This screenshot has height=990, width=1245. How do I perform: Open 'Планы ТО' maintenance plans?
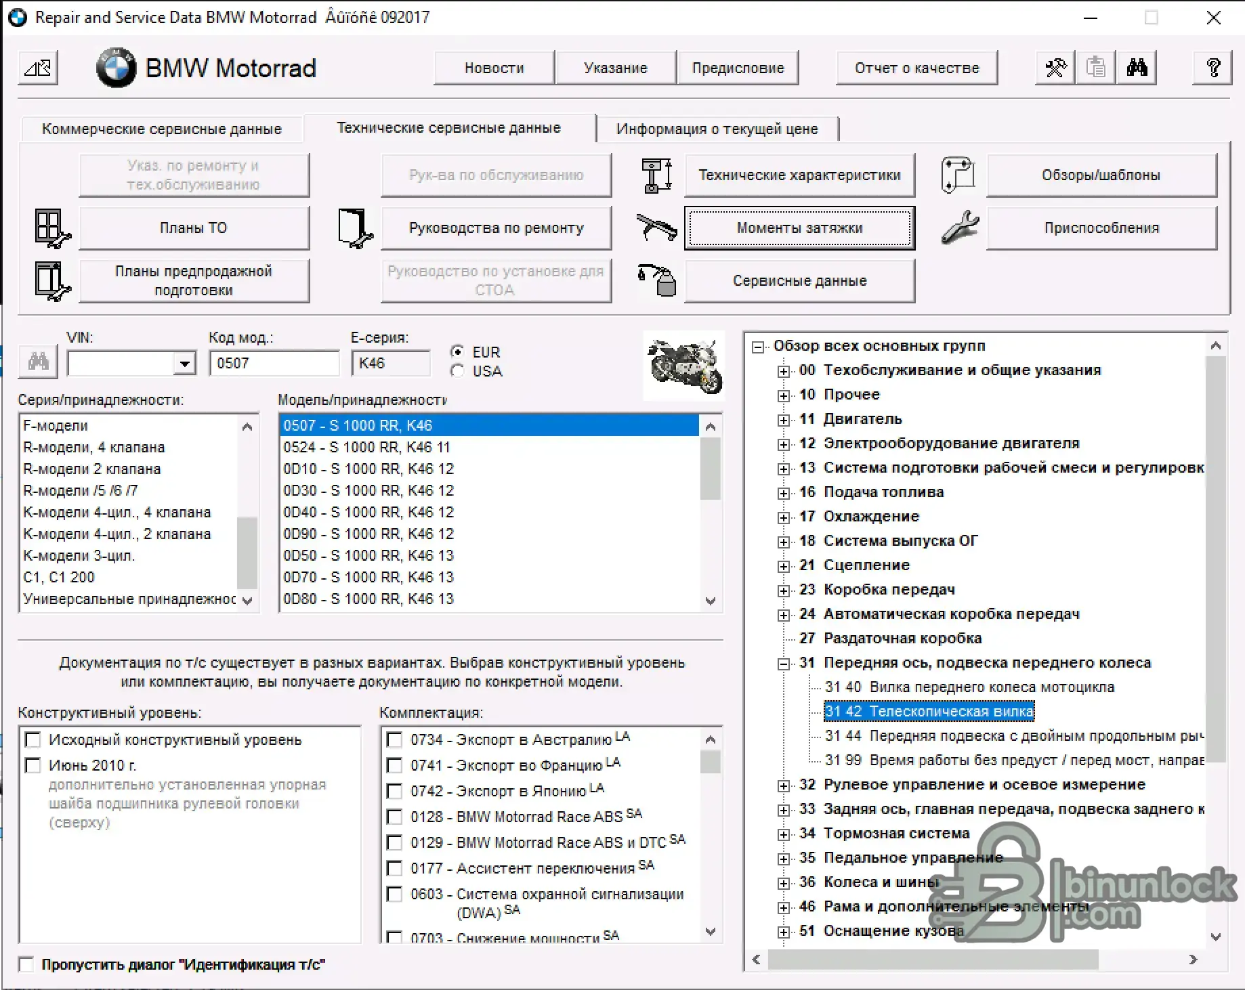click(x=194, y=228)
